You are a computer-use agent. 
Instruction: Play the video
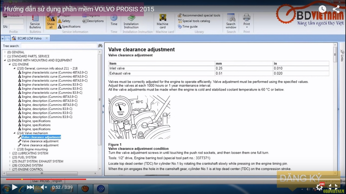[x=15, y=187]
